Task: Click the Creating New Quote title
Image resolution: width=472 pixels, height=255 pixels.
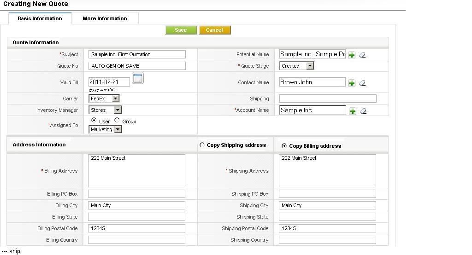Action: [x=35, y=4]
